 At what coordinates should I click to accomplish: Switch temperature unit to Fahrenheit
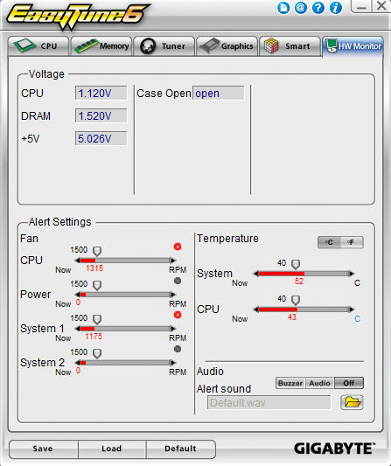point(352,242)
